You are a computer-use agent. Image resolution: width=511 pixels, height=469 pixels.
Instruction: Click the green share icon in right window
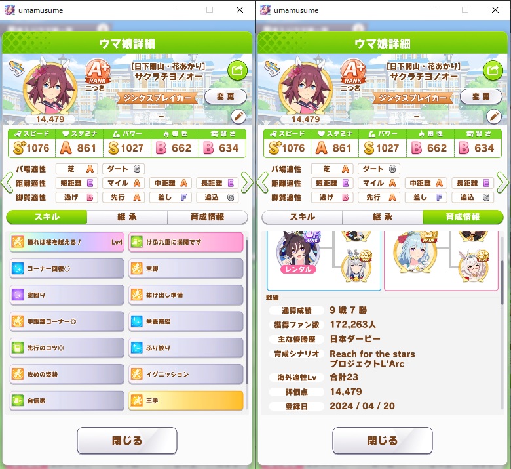(493, 70)
